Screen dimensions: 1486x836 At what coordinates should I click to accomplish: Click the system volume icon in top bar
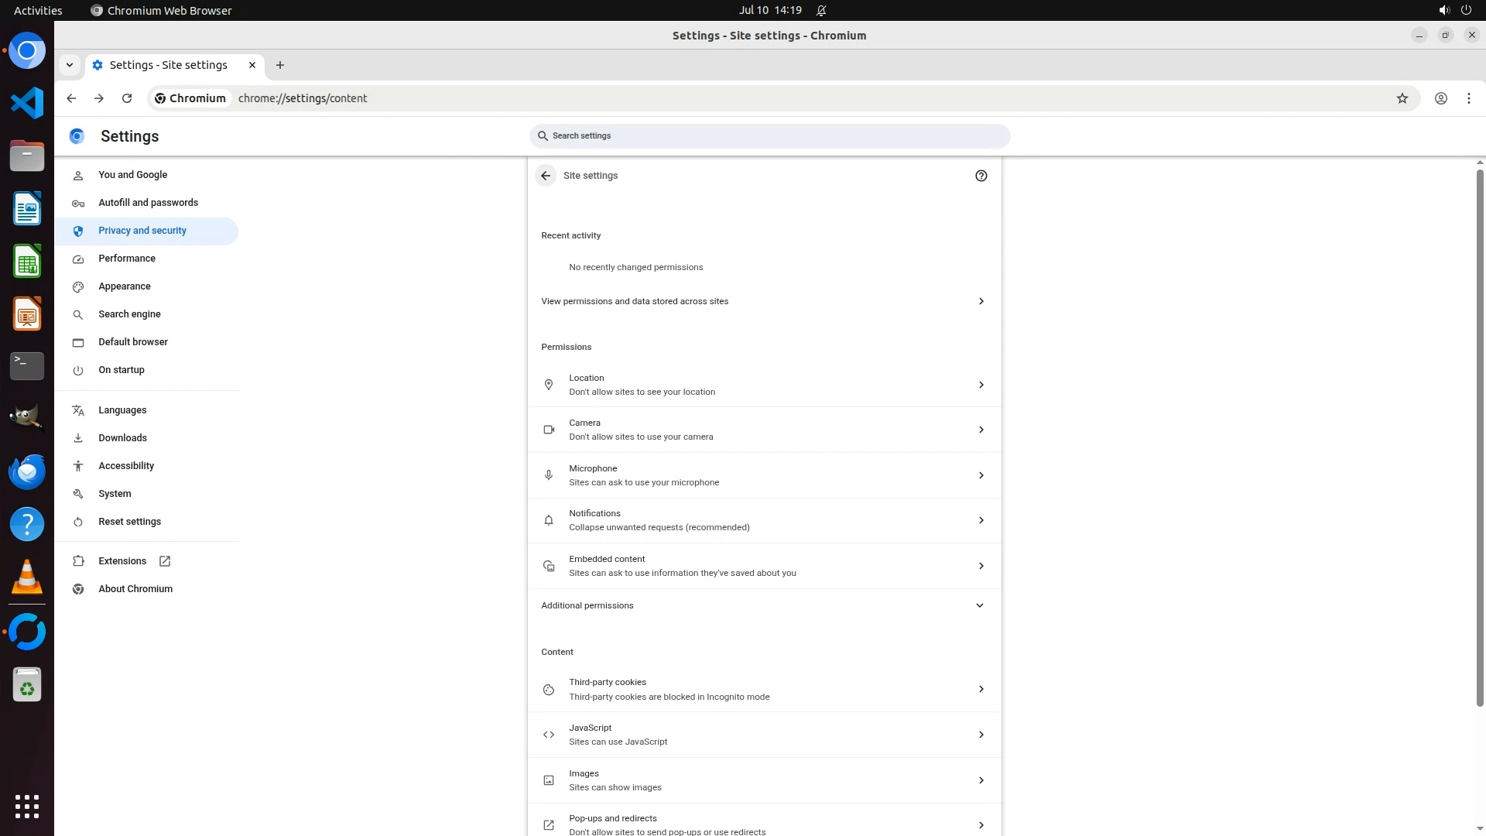(x=1443, y=10)
